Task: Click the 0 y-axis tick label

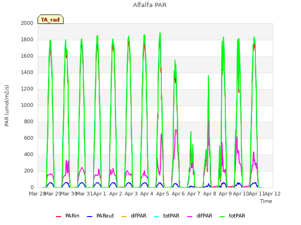Action: coord(32,187)
